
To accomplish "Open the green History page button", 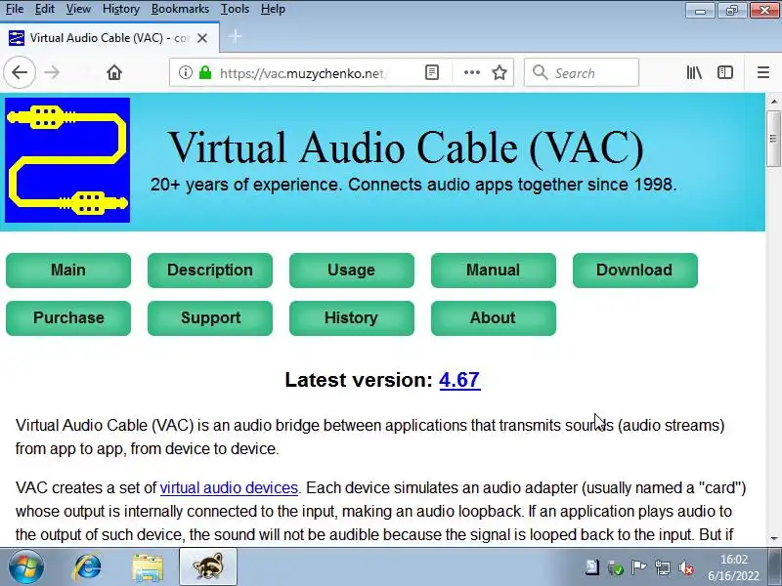I will click(352, 318).
